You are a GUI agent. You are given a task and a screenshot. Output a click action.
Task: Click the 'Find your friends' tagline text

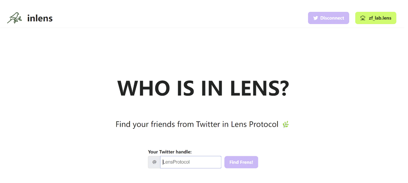197,124
